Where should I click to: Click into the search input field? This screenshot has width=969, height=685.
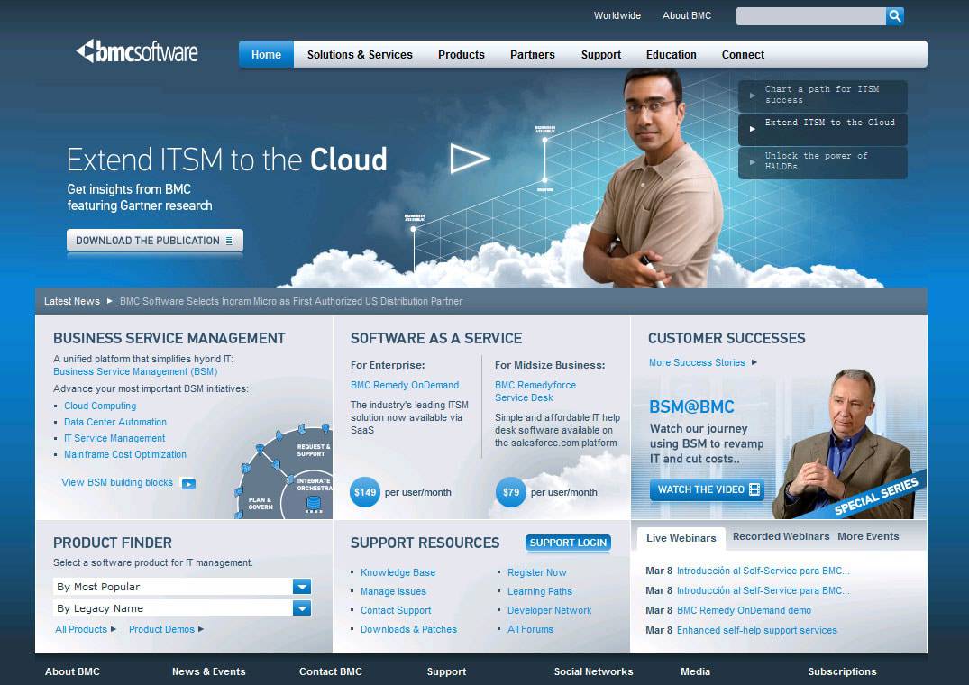pyautogui.click(x=809, y=16)
